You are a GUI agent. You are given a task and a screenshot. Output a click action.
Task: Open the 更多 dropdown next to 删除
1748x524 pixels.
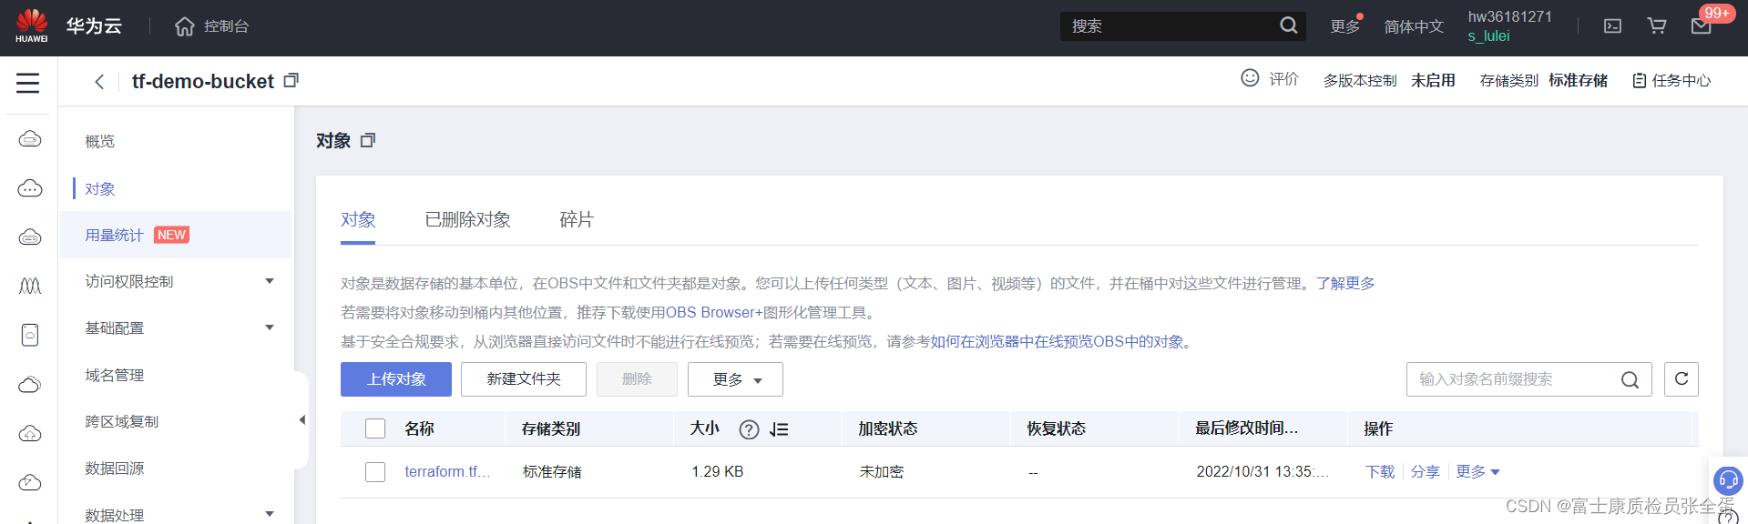[735, 379]
